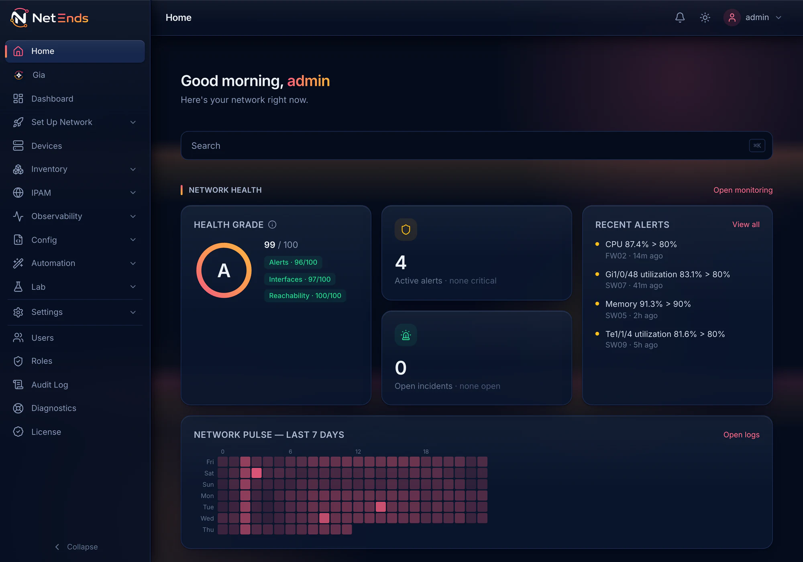The image size is (803, 562).
Task: Click Open logs link
Action: [x=741, y=435]
